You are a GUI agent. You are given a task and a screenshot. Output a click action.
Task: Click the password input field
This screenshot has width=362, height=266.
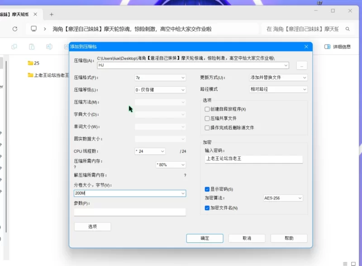254,159
